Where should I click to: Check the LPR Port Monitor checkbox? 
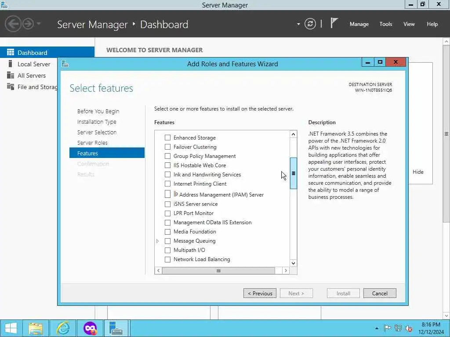pyautogui.click(x=167, y=213)
